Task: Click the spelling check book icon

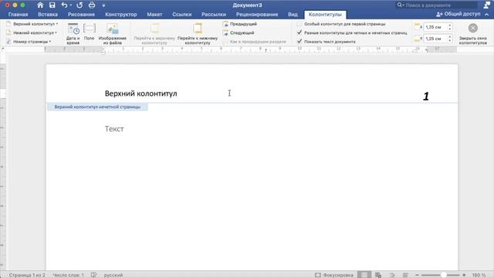Action: (x=93, y=275)
